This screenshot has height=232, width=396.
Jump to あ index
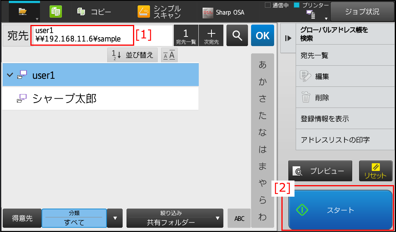pyautogui.click(x=263, y=65)
